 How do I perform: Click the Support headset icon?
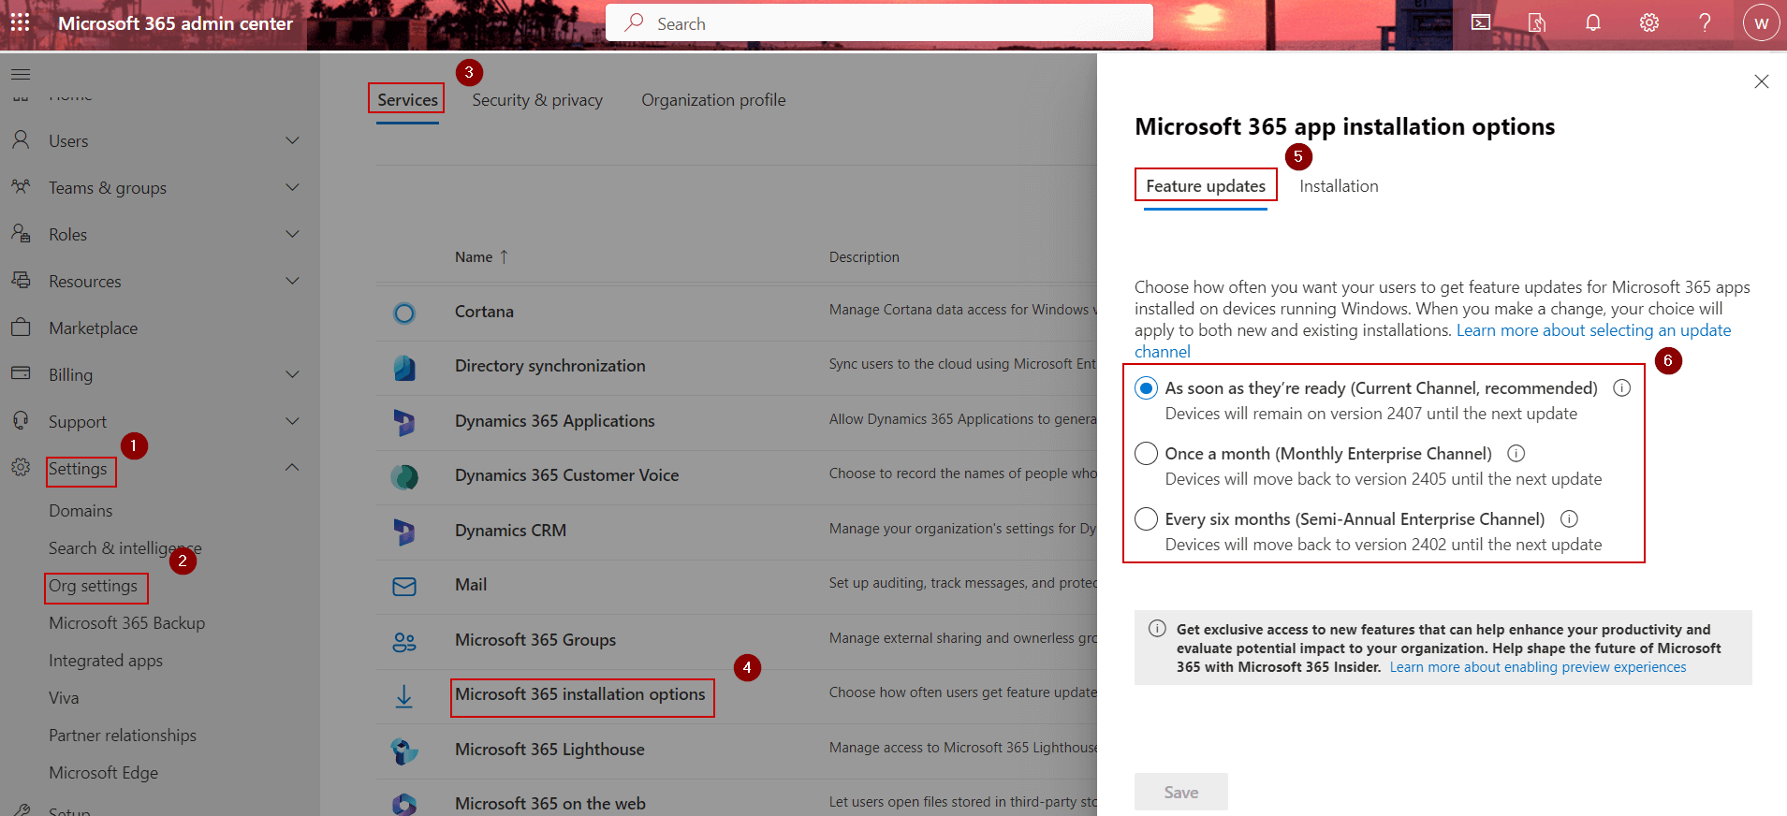point(21,420)
